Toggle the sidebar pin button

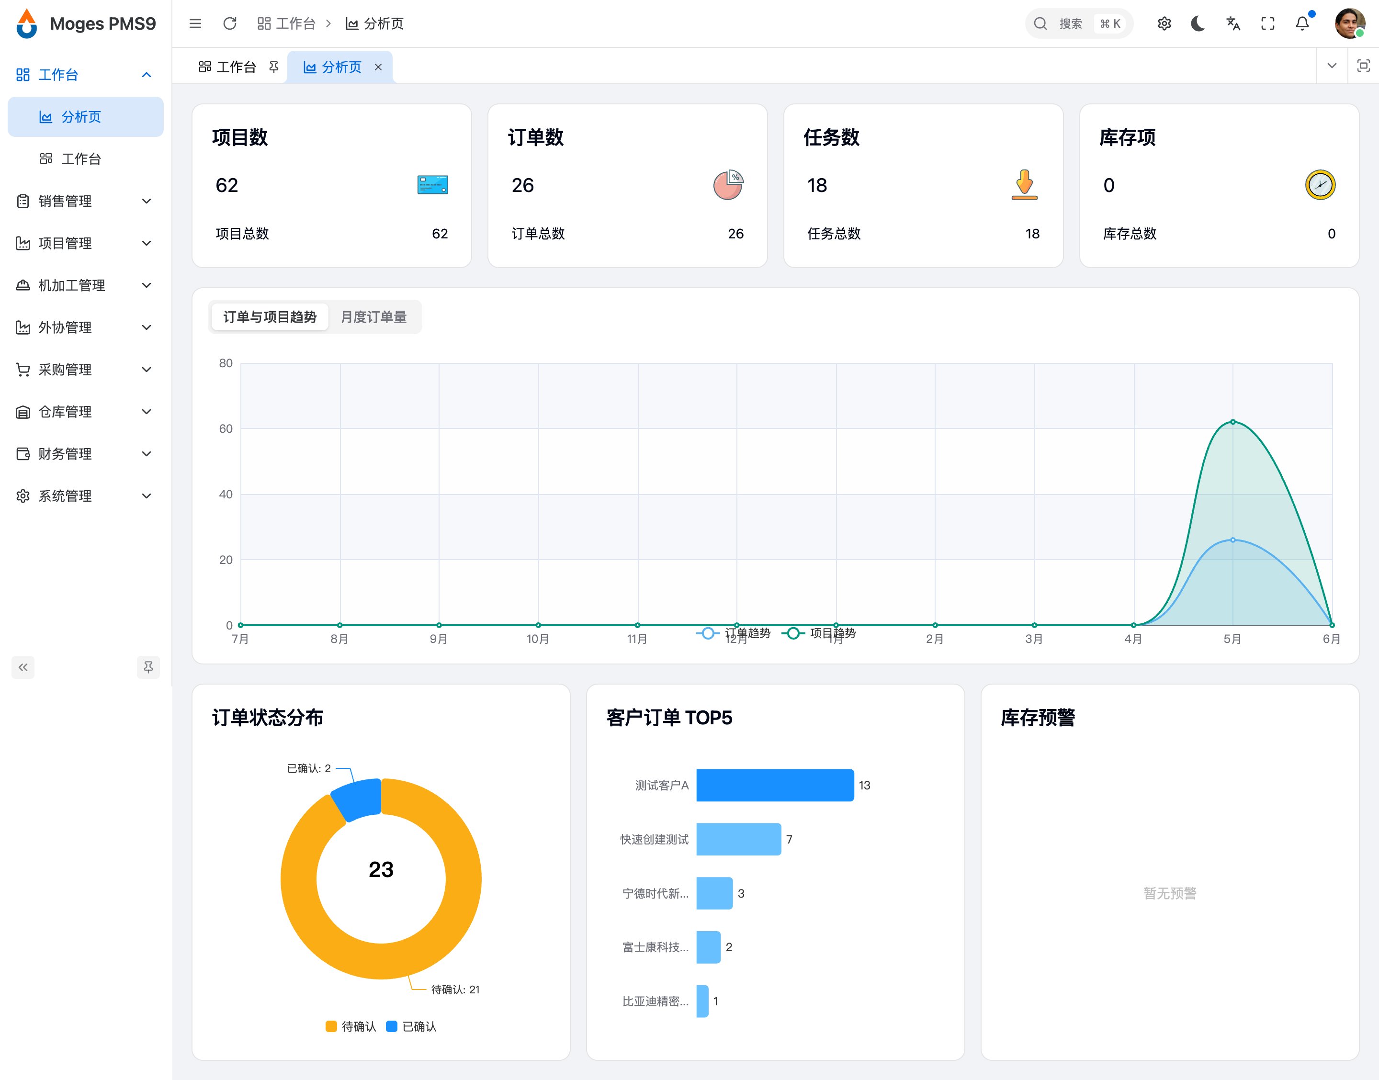(x=148, y=667)
